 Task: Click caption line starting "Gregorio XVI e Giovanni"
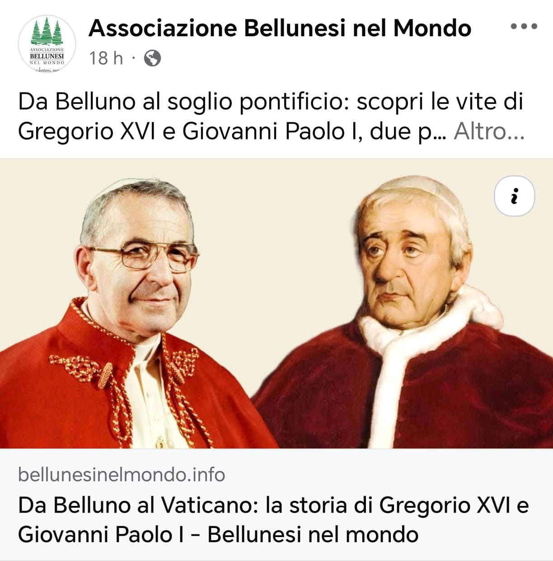click(232, 131)
